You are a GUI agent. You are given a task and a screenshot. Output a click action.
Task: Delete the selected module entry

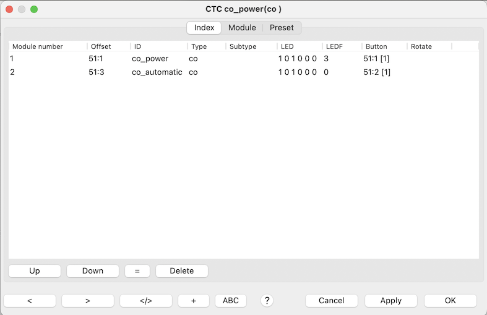click(182, 271)
